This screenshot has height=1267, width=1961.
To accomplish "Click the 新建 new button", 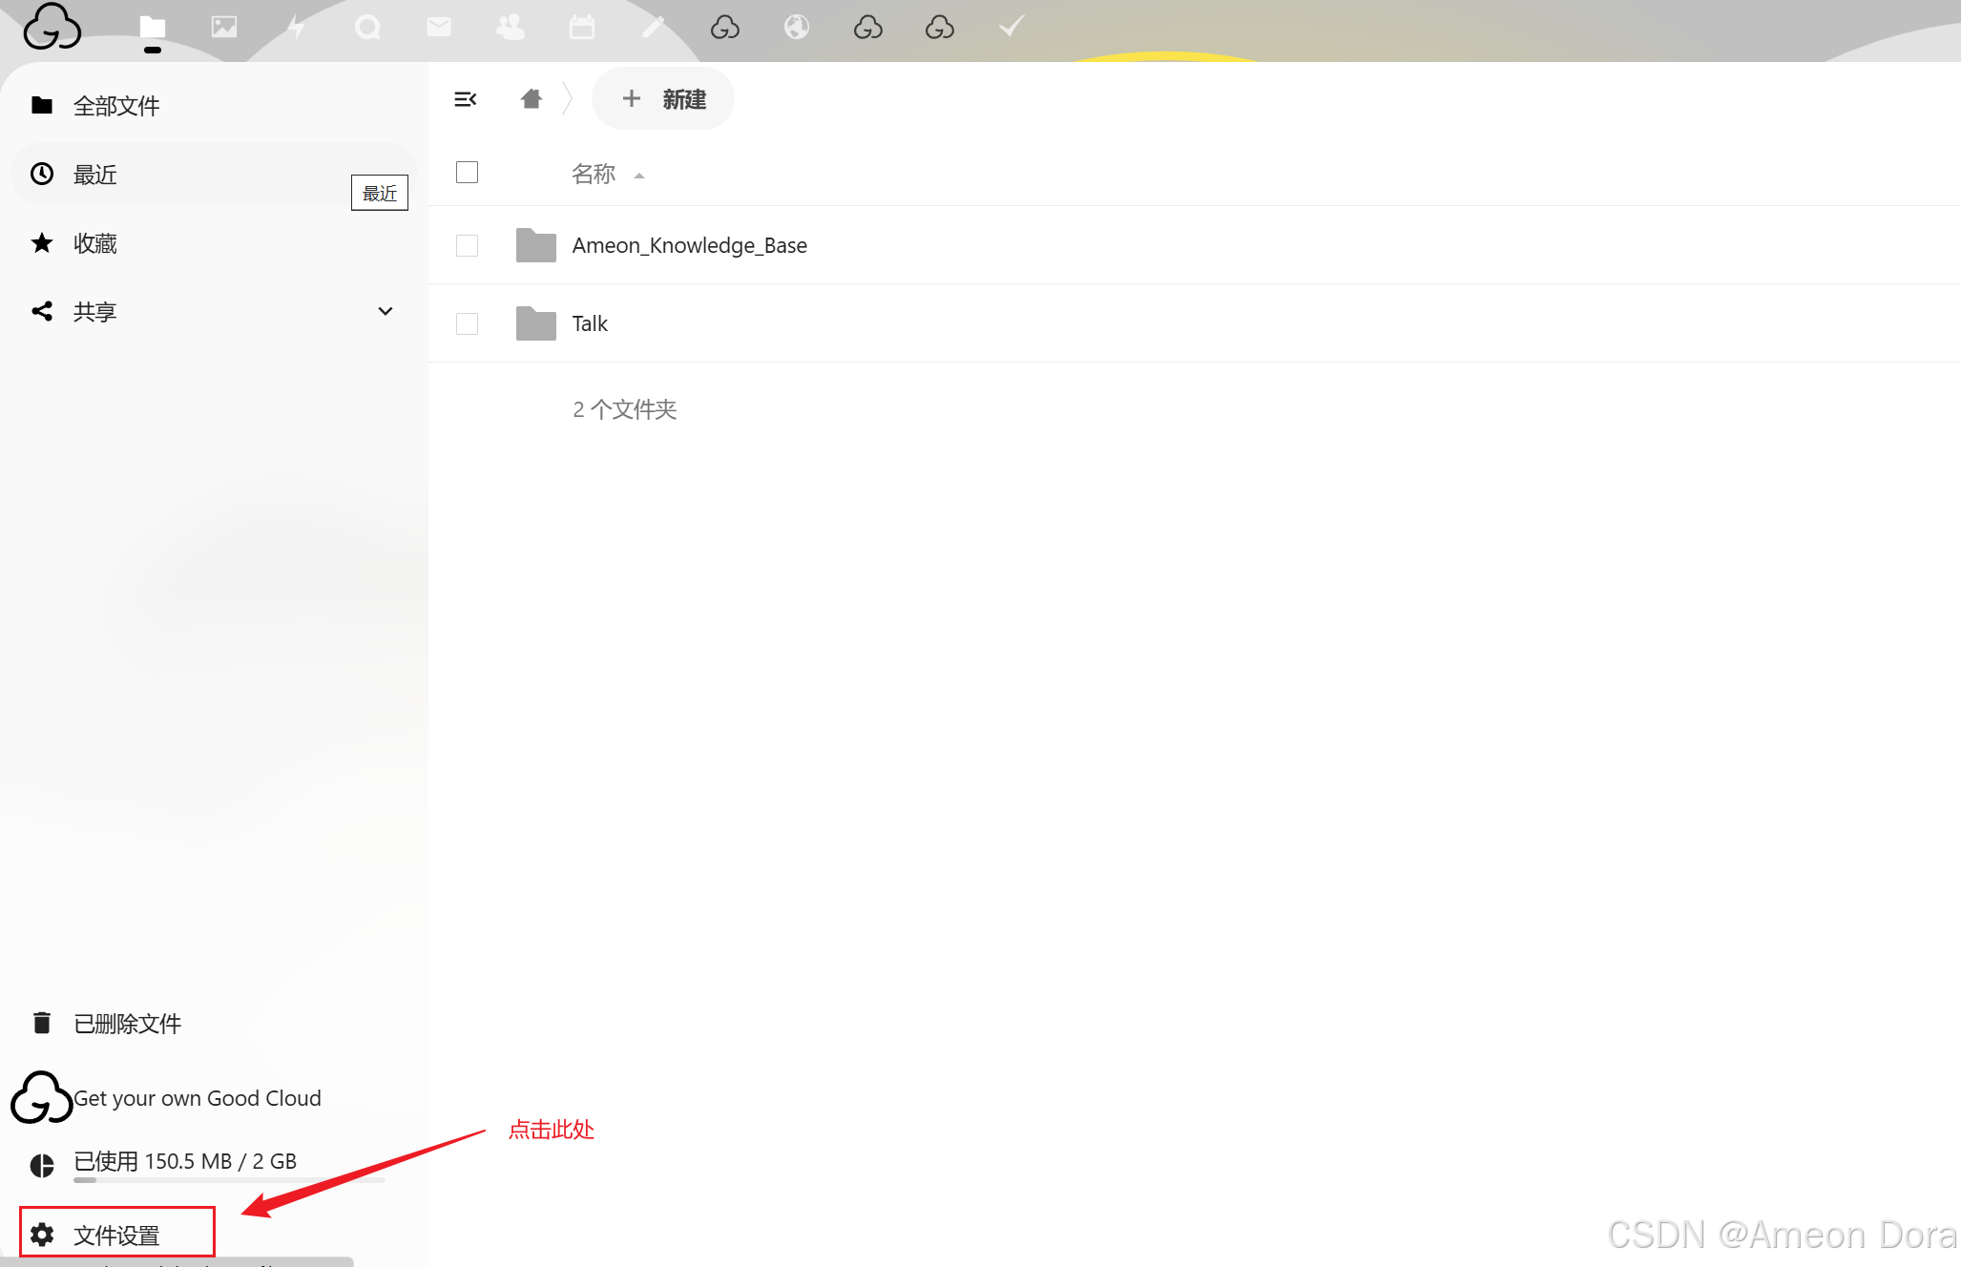I will pyautogui.click(x=663, y=99).
